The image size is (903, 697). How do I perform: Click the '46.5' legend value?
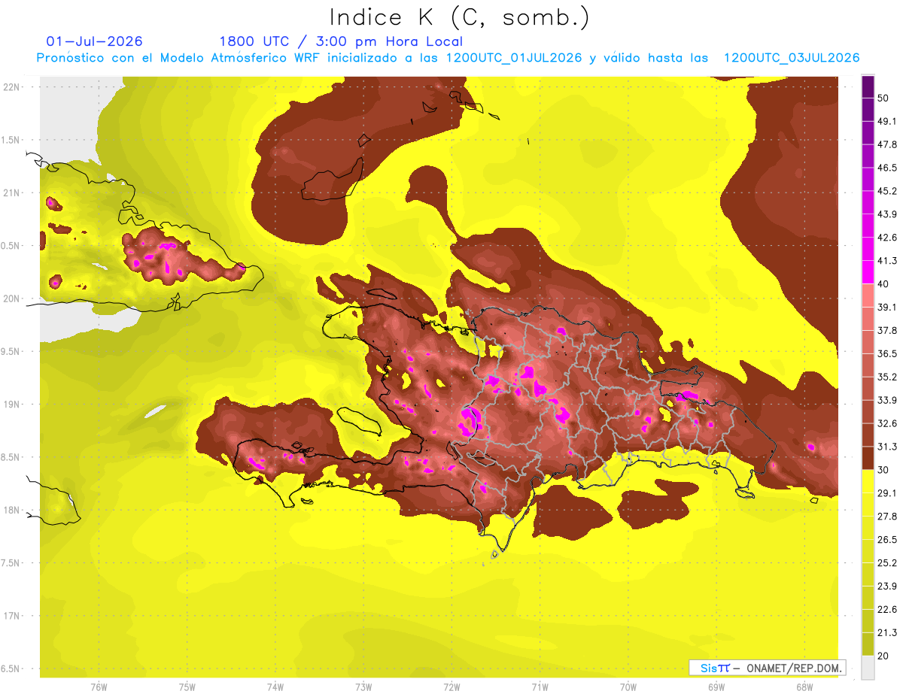(888, 168)
